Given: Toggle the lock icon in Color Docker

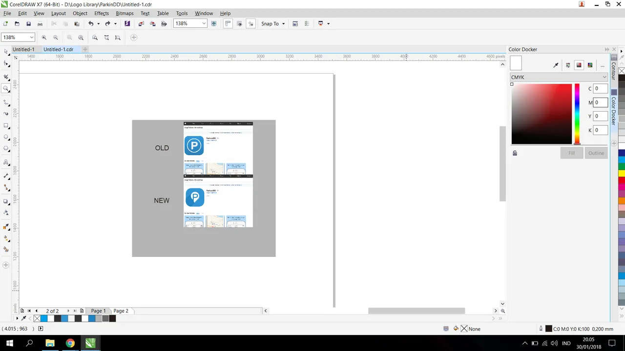Looking at the screenshot, I should point(515,153).
